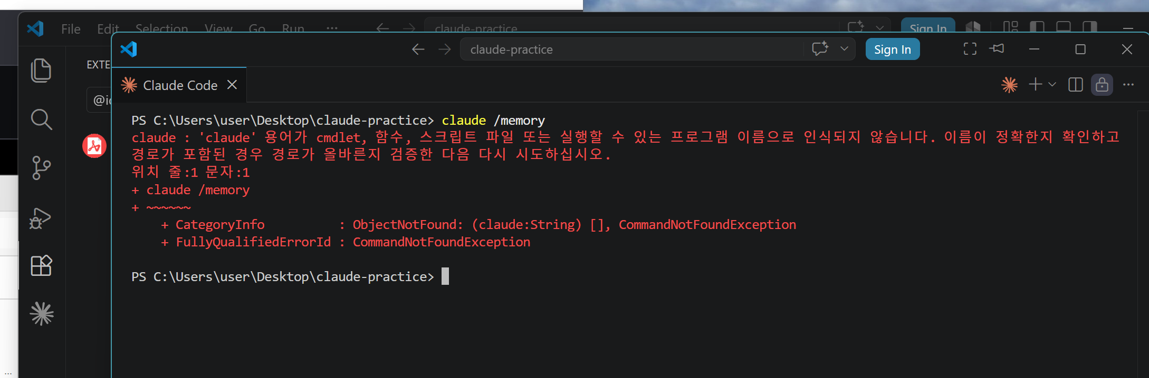This screenshot has width=1149, height=378.
Task: Click the 'FullyQualifiedErrorId' error line
Action: [x=346, y=242]
